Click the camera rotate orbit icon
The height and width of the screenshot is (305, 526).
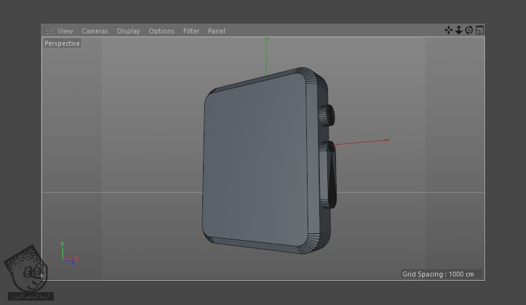click(x=469, y=30)
